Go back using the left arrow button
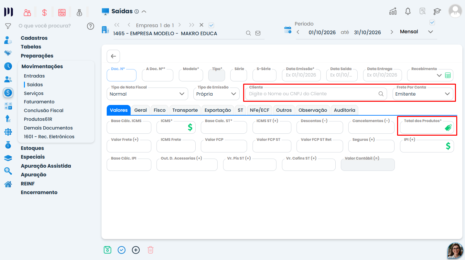465x260 pixels. (113, 56)
